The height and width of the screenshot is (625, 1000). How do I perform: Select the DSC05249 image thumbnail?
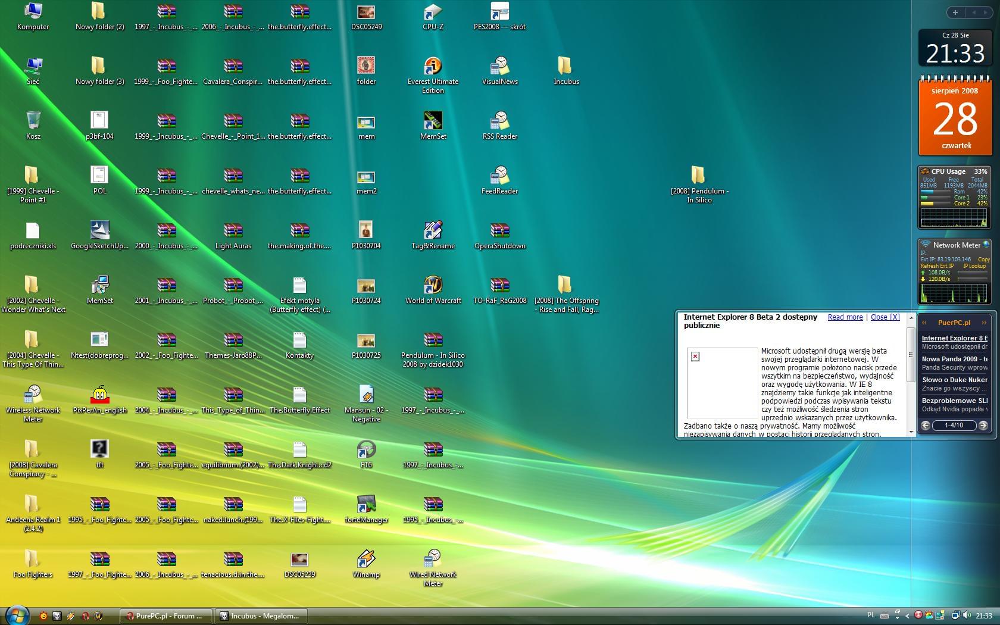(x=366, y=17)
